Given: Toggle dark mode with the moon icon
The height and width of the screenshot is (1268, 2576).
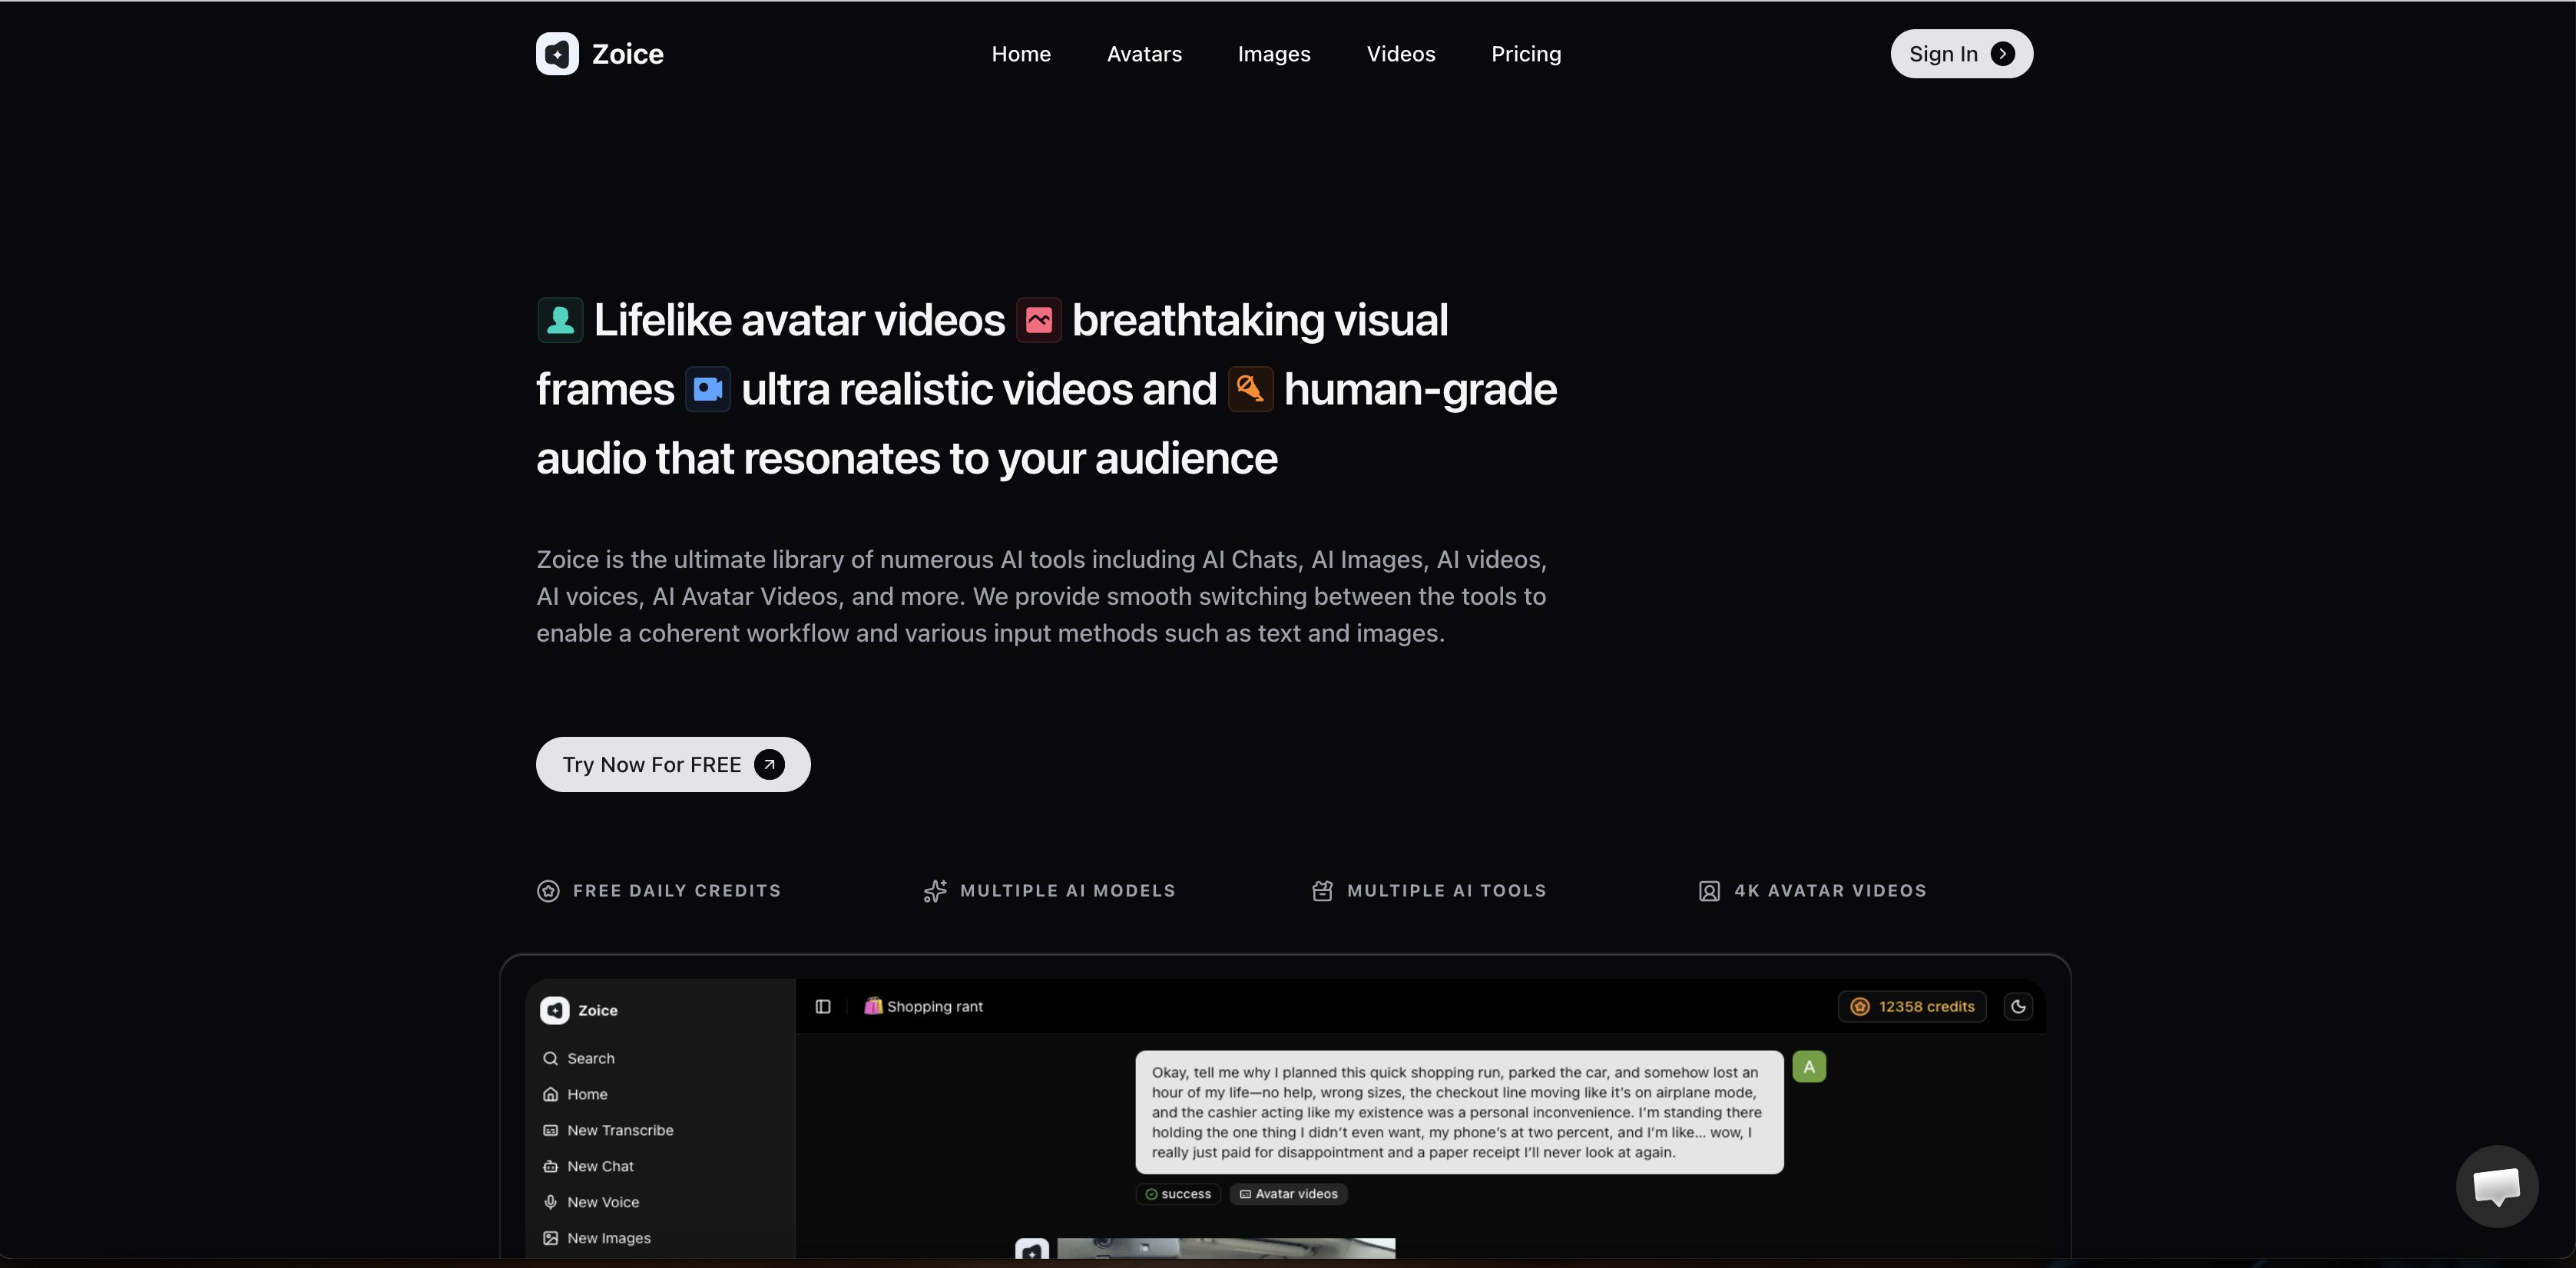Looking at the screenshot, I should coord(2018,1006).
